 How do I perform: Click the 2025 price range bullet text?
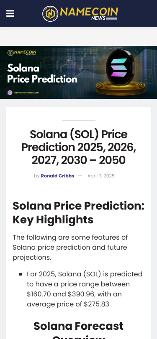tap(85, 289)
